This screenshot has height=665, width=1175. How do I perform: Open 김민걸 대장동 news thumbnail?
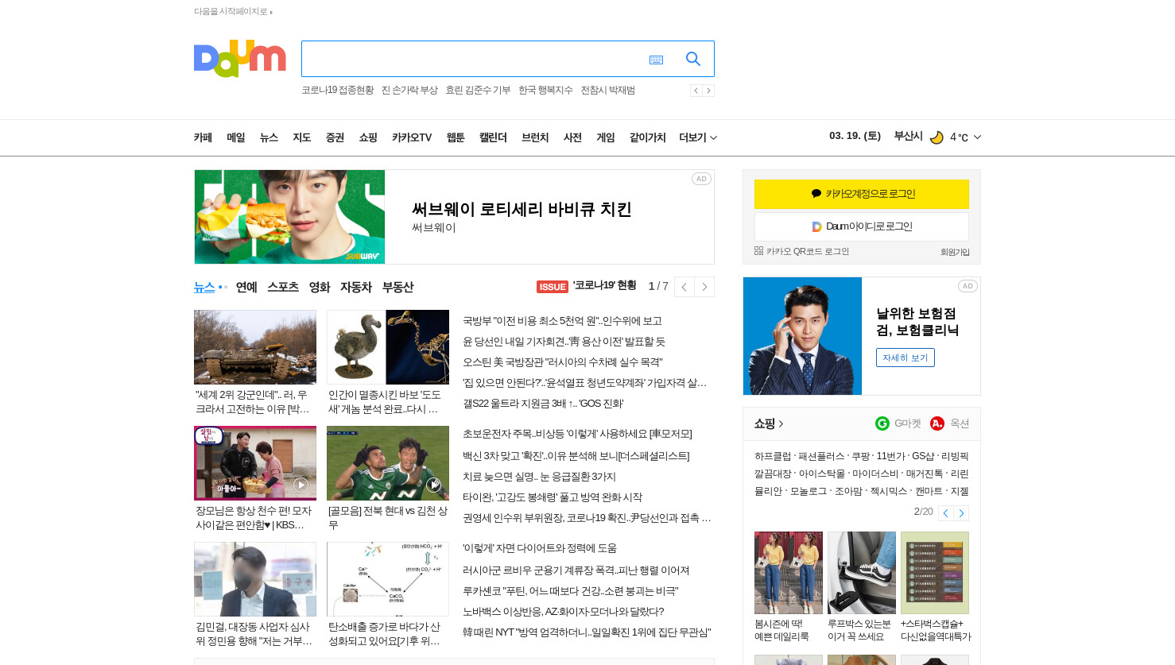255,579
